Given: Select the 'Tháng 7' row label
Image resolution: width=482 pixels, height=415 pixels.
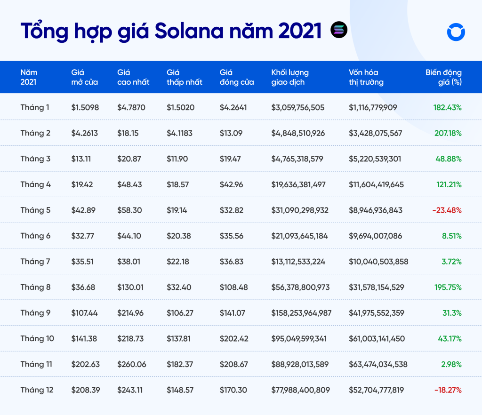Looking at the screenshot, I should 35,262.
